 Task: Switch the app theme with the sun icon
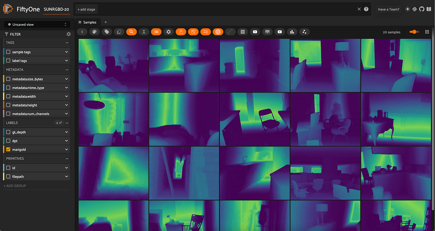[x=407, y=9]
